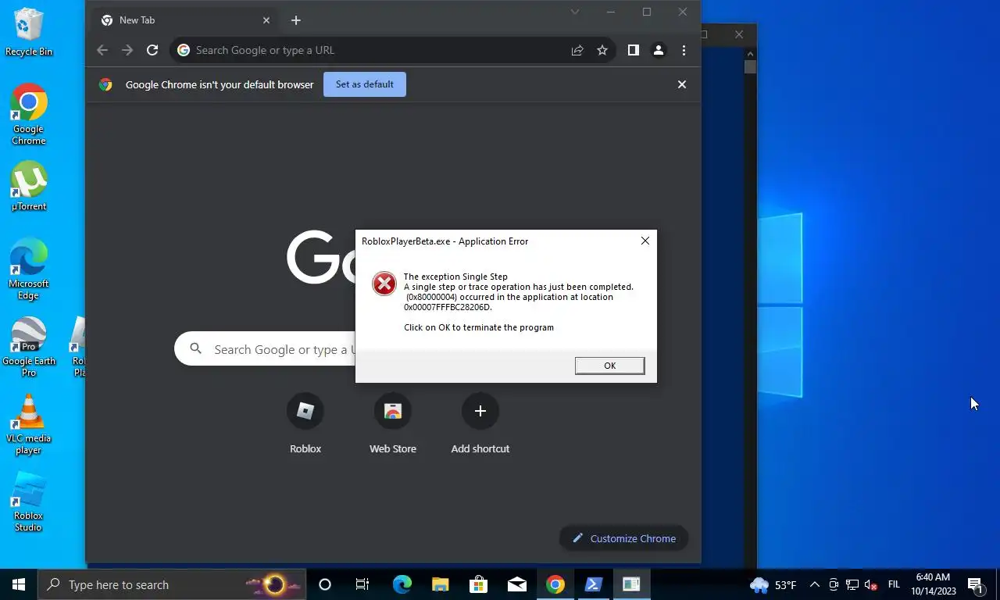Select VLC media player desktop shortcut
Viewport: 1000px width, 600px height.
[29, 424]
